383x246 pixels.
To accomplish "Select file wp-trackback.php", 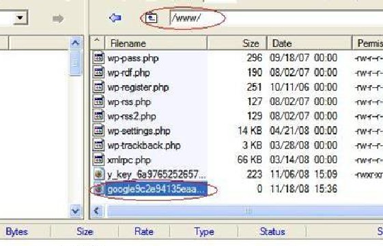I will [144, 146].
